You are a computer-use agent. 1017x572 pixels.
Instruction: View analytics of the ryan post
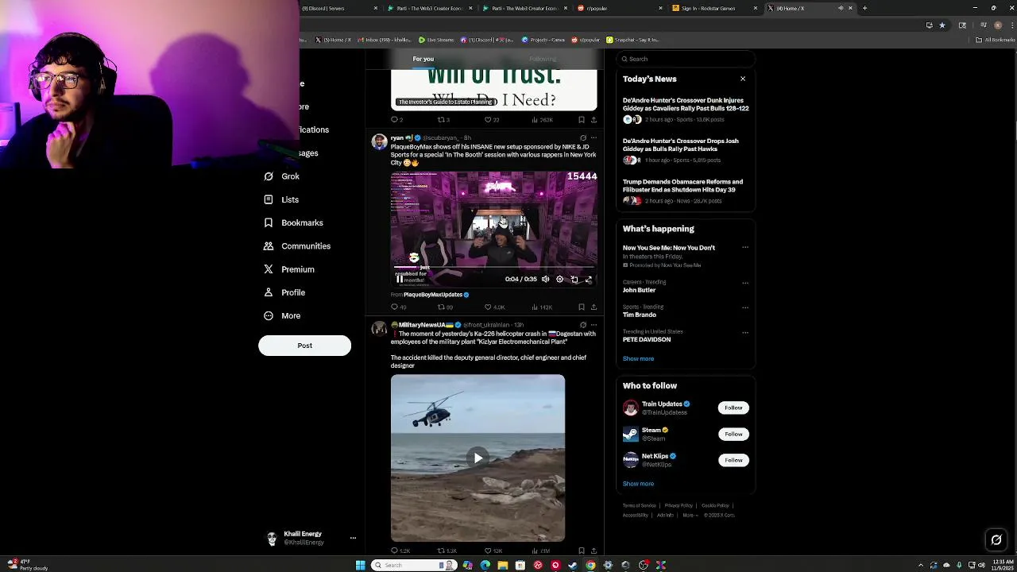(542, 307)
